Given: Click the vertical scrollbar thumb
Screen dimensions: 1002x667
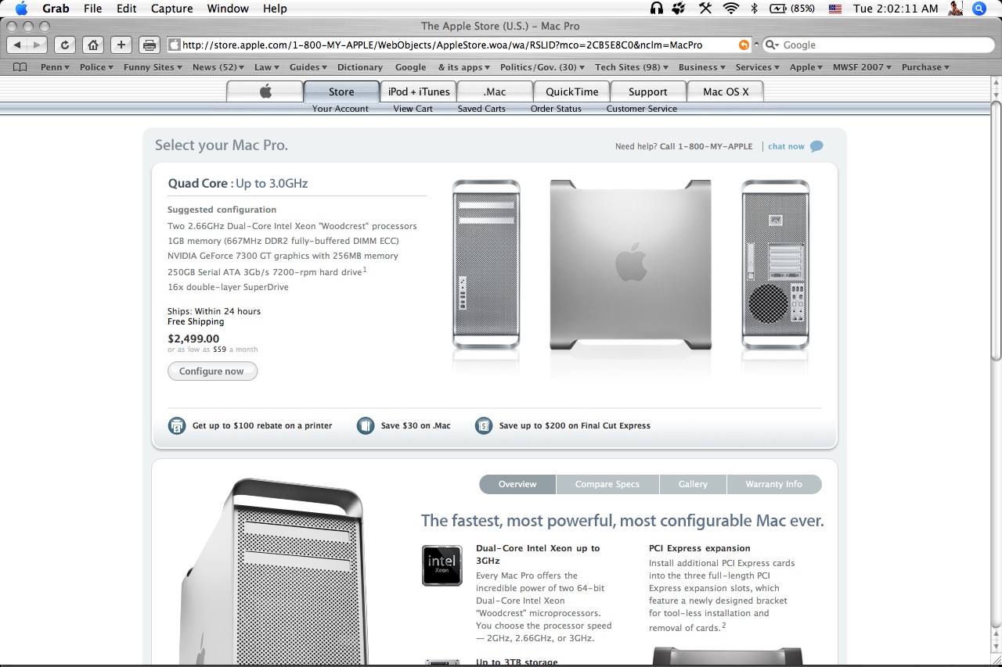Looking at the screenshot, I should pos(996,229).
